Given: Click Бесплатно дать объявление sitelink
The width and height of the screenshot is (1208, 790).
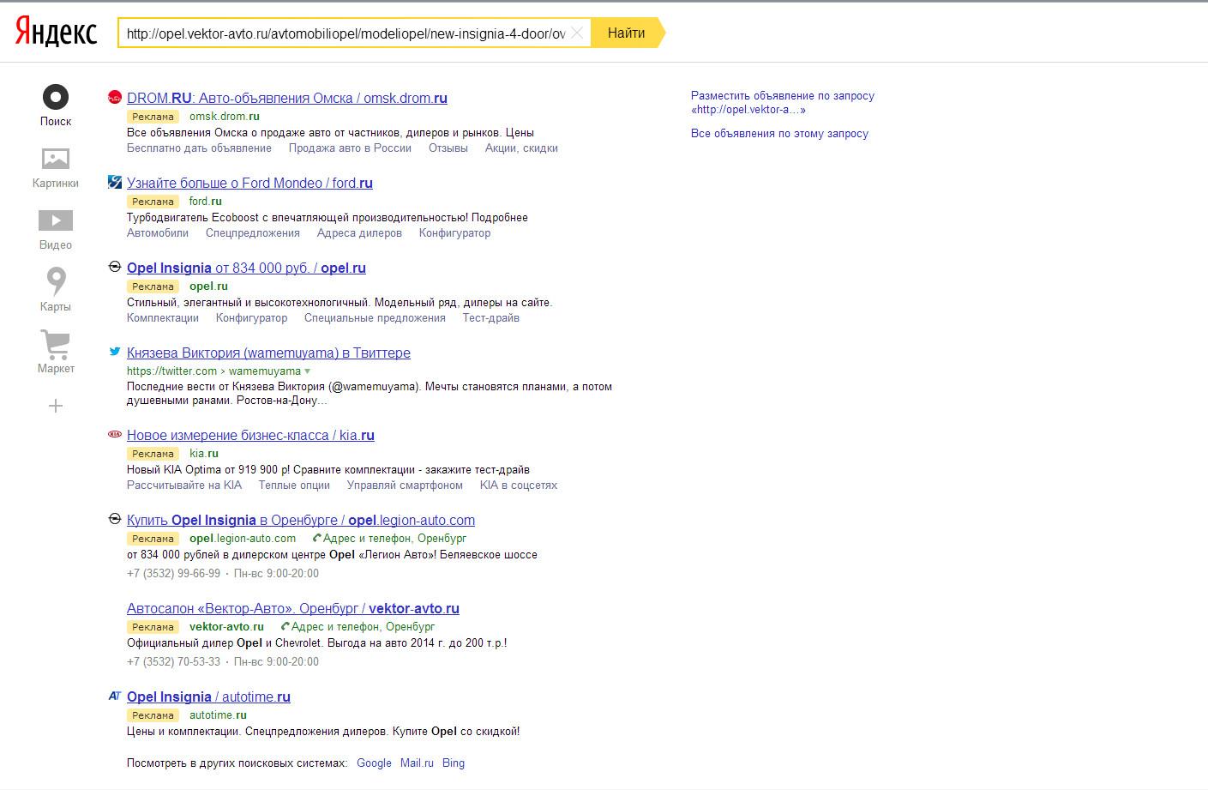Looking at the screenshot, I should tap(199, 148).
